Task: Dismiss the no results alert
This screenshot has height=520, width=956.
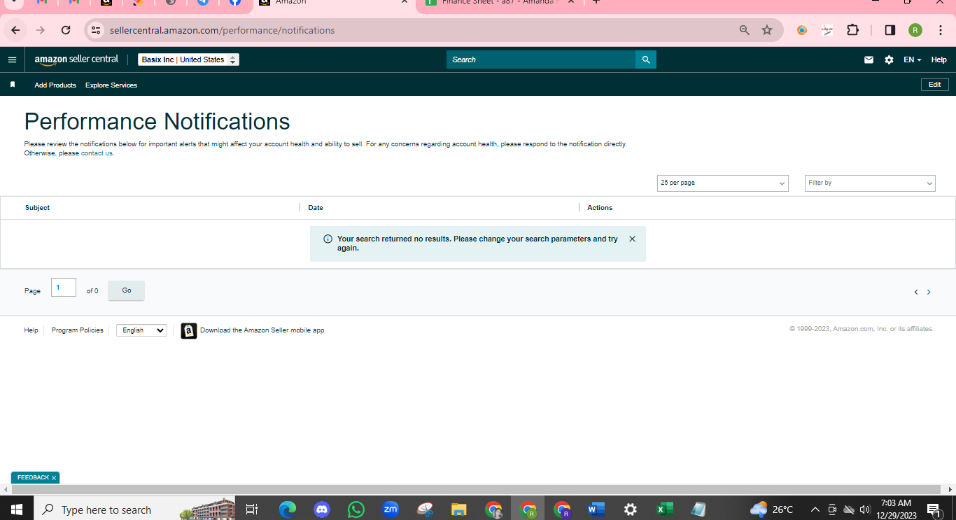Action: point(632,239)
